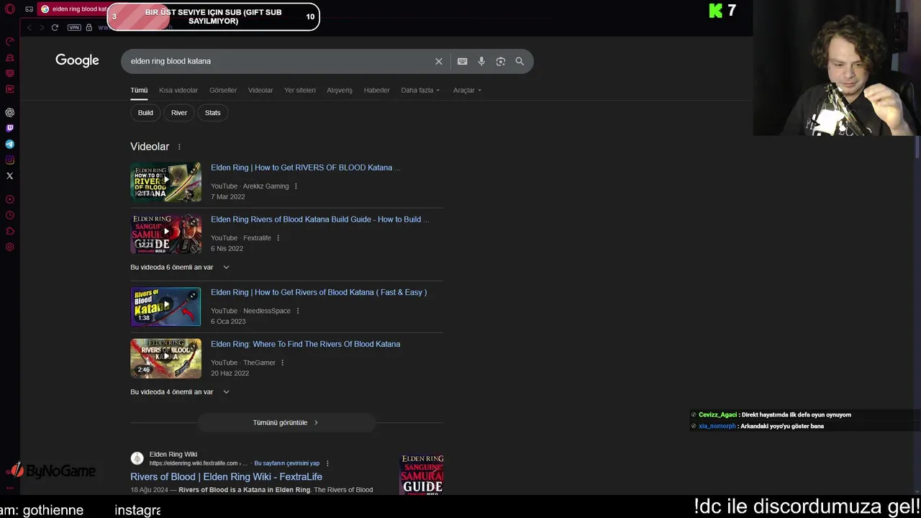Screen dimensions: 921x518
Task: Open 'Rivers of Blood | Elden Ring Wiki - FextraLife' link
Action: click(x=226, y=477)
